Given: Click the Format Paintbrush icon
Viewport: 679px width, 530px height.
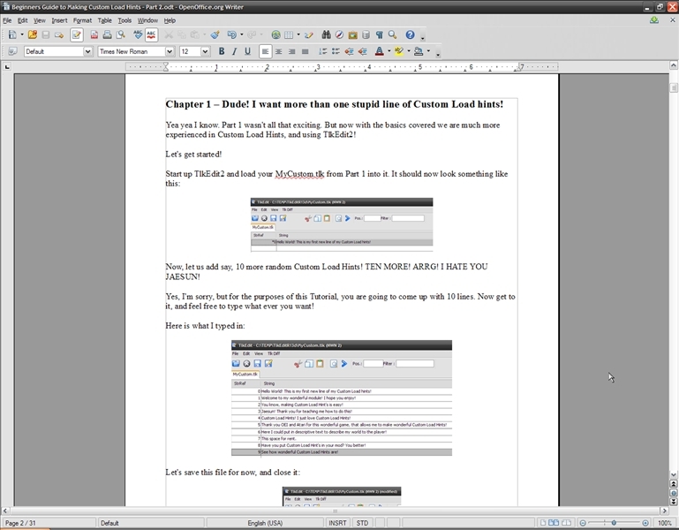Looking at the screenshot, I should pyautogui.click(x=215, y=35).
